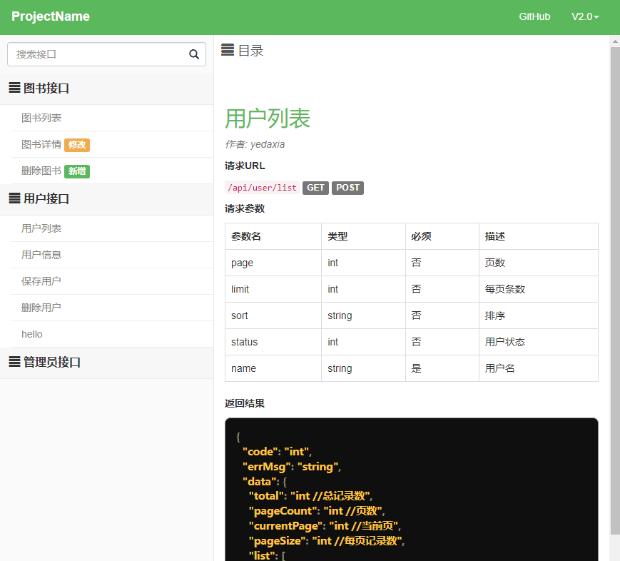Click the vertical scrollbar on the right

coord(613,285)
